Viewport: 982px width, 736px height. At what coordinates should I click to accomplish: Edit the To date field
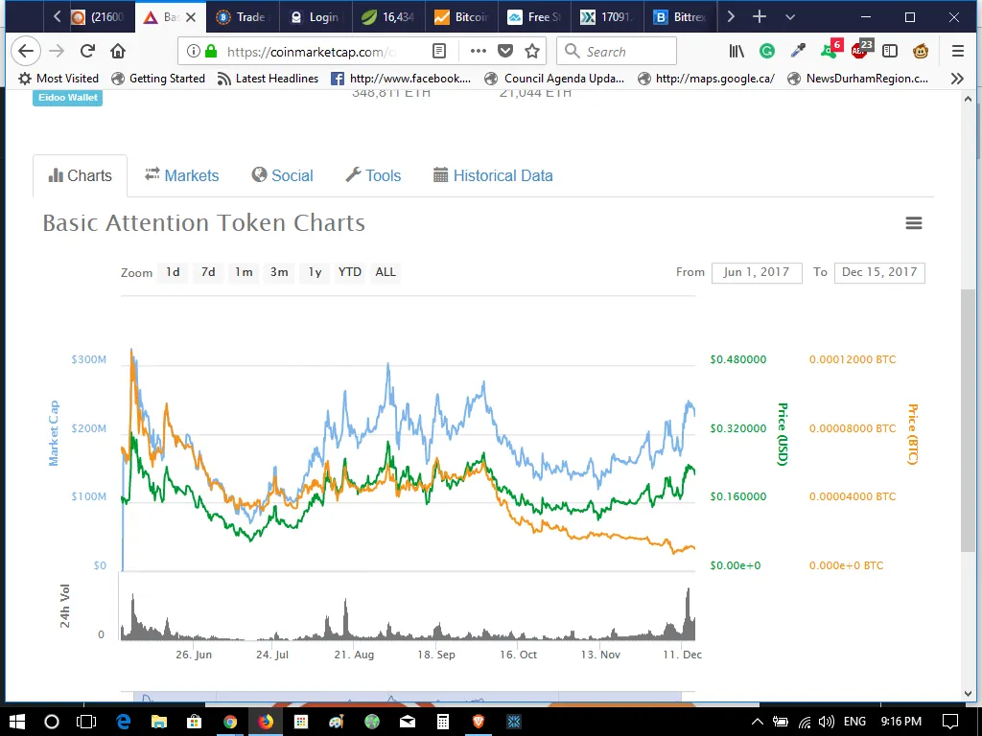pos(879,272)
